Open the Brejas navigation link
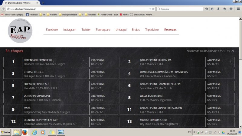This screenshot has height=136, width=242. [136, 30]
